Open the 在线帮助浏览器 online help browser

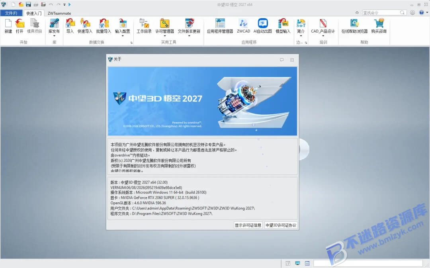coord(354,23)
